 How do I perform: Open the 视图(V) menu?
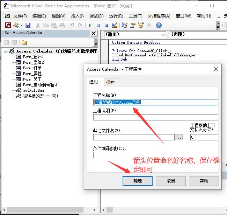point(58,16)
